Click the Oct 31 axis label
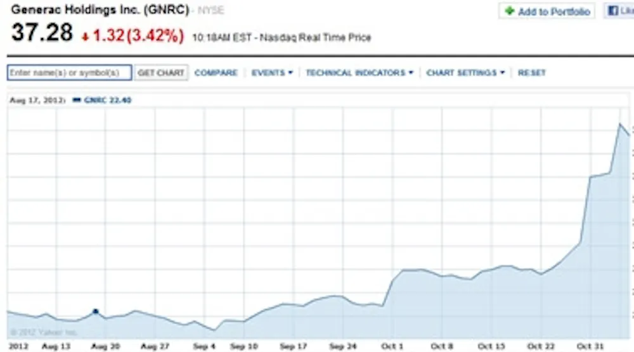Viewport: 634px width, 352px height. coord(590,346)
